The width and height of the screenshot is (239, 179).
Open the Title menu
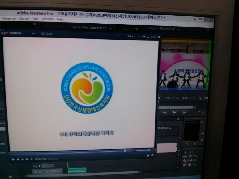[35, 19]
